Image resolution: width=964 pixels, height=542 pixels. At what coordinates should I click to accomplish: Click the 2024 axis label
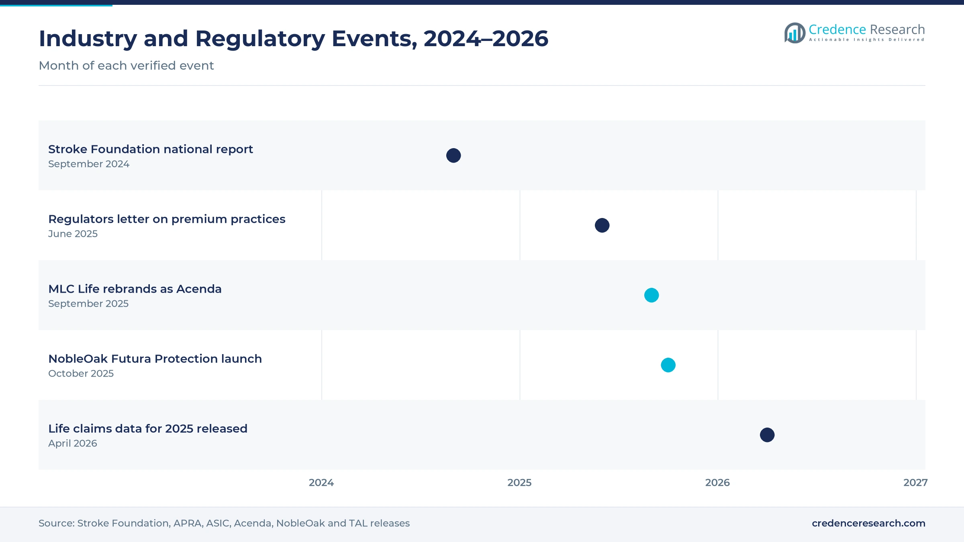point(321,483)
